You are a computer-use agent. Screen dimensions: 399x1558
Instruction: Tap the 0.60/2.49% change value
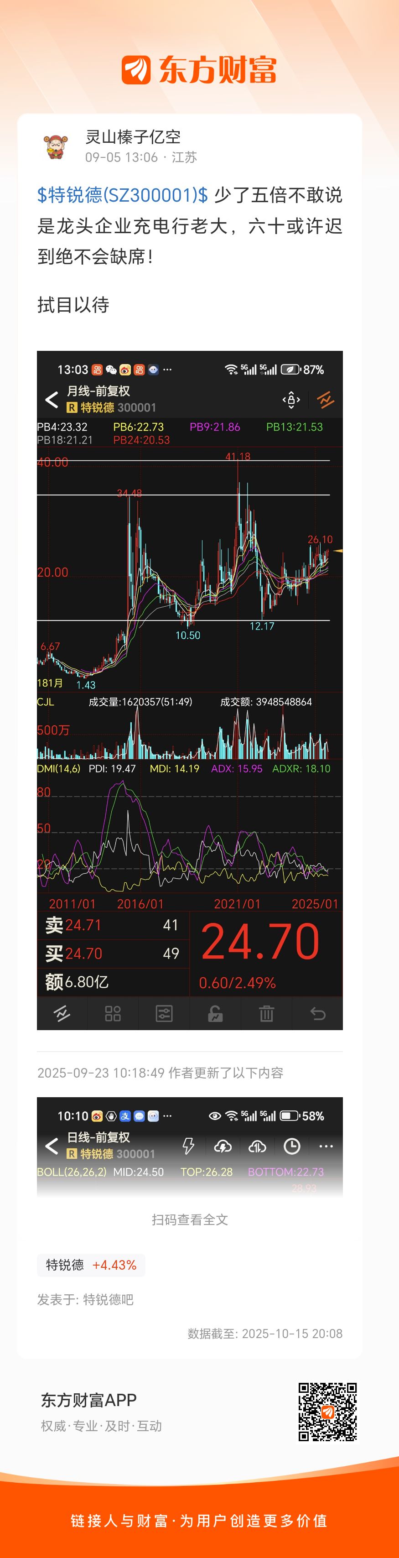coord(237,983)
